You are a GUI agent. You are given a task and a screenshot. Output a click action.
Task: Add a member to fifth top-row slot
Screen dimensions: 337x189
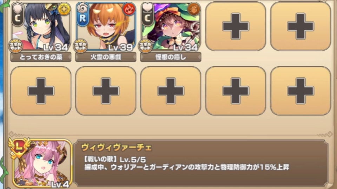coord(300,26)
